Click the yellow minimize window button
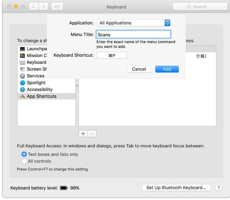The height and width of the screenshot is (200, 230). pos(16,7)
